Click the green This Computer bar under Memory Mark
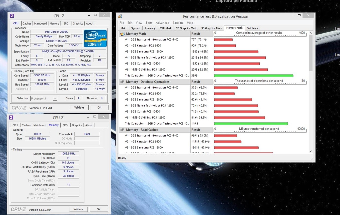 coord(253,75)
